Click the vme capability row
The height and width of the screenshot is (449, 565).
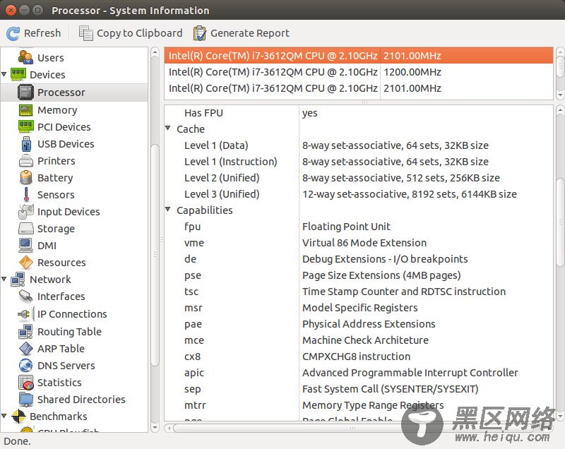(x=359, y=243)
